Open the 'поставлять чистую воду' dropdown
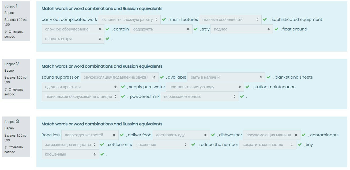 pos(205,87)
